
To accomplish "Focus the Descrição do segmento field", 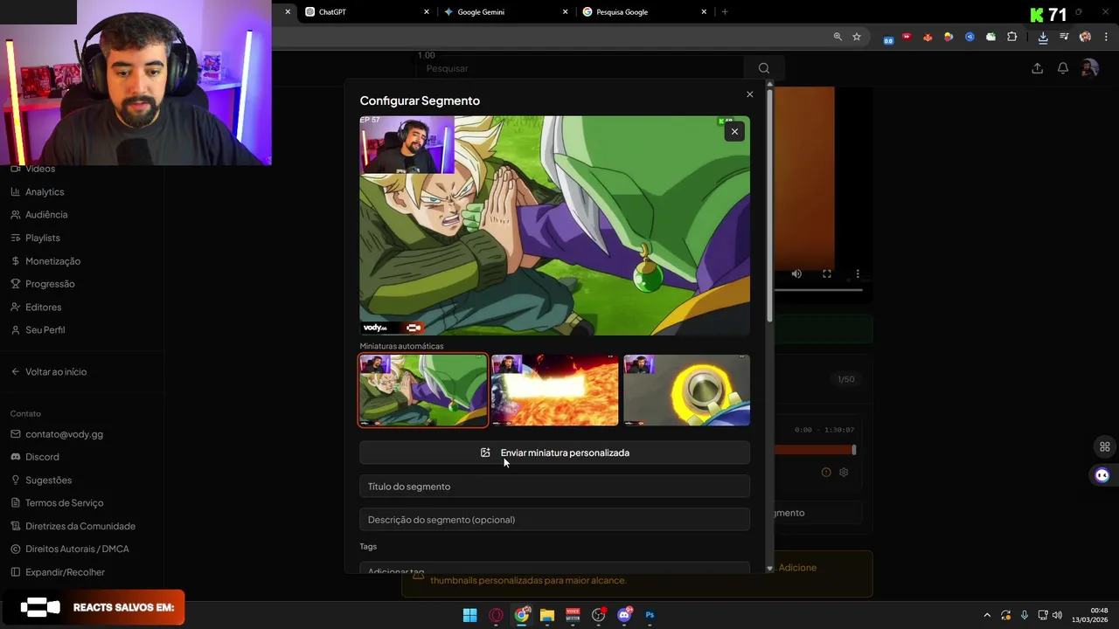I will pyautogui.click(x=554, y=520).
